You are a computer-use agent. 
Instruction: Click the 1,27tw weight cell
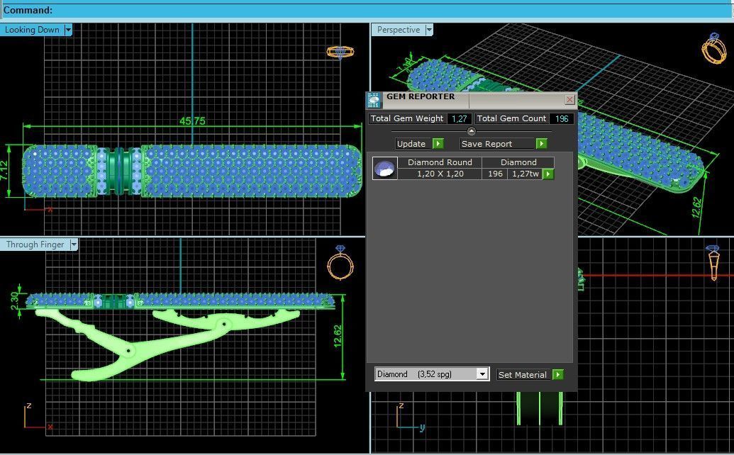coord(526,174)
